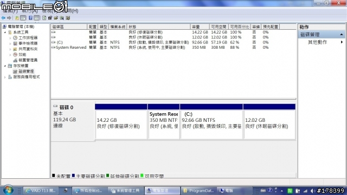Toggle Show/Hide Action Pane toolbar button
347x195 pixels.
(37, 18)
